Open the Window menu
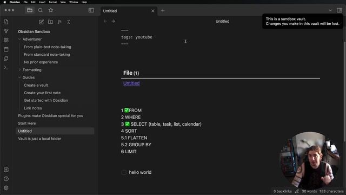This screenshot has width=346, height=195. [x=74, y=2]
